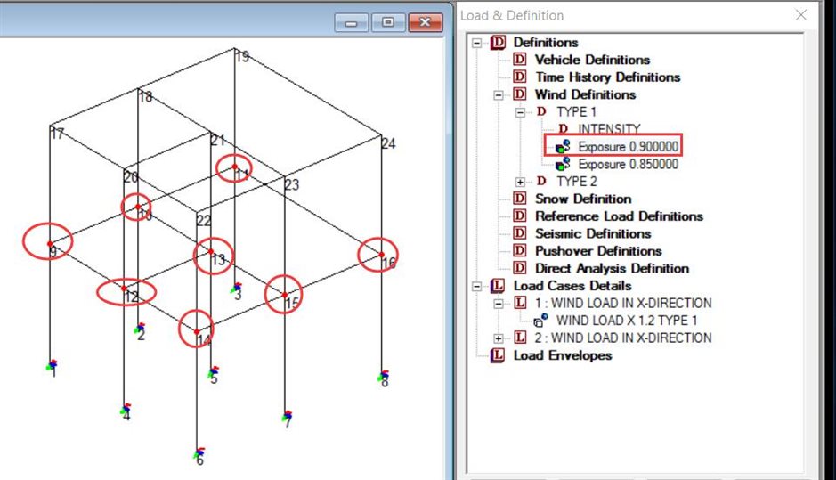Click the icon beside WIND LOAD X 1.2 TYPE 1
836x480 pixels.
click(x=541, y=321)
